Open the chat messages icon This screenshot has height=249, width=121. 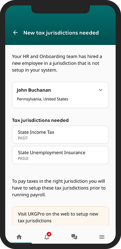pos(74,237)
